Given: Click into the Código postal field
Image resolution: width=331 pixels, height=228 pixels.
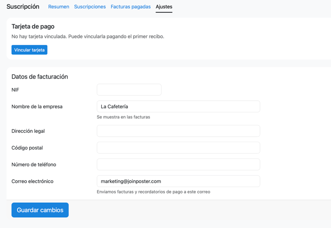Looking at the screenshot, I should point(178,148).
